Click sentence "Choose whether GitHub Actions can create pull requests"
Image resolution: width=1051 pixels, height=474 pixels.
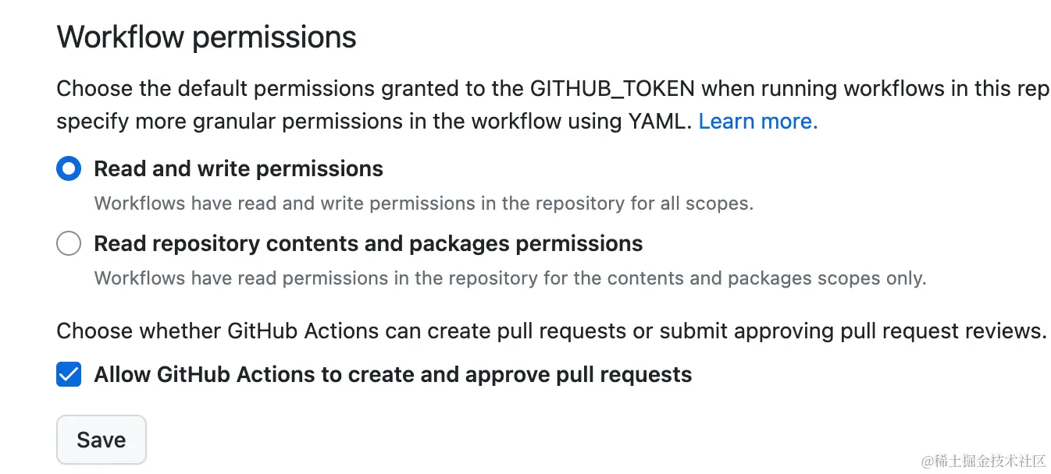pos(341,331)
